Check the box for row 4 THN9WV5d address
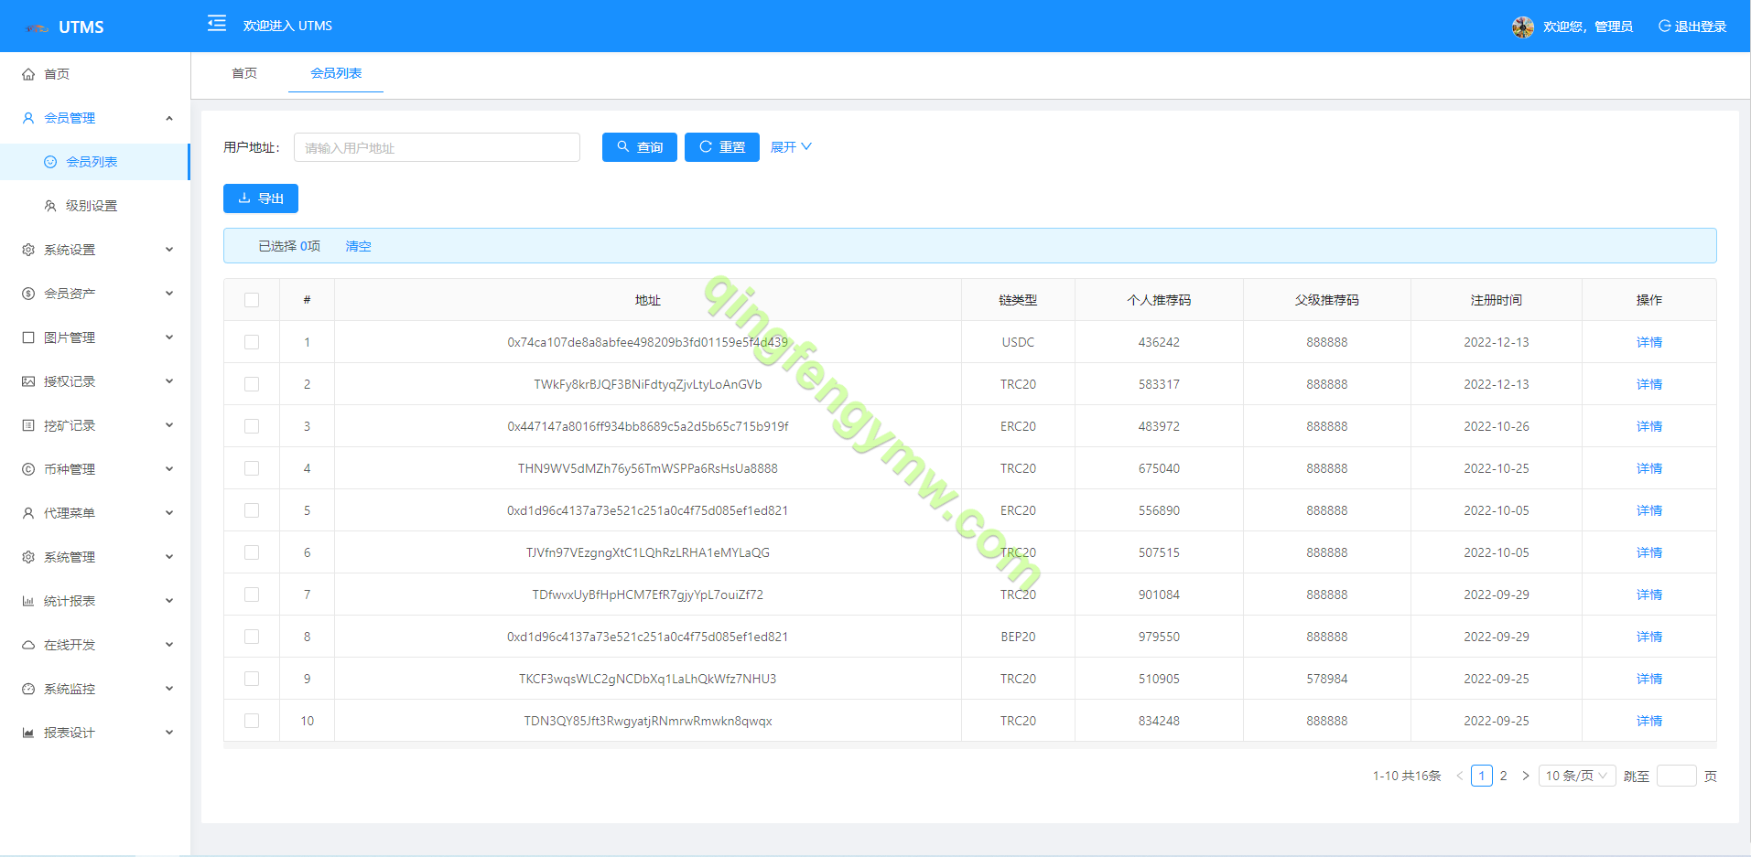This screenshot has height=857, width=1751. [x=252, y=468]
